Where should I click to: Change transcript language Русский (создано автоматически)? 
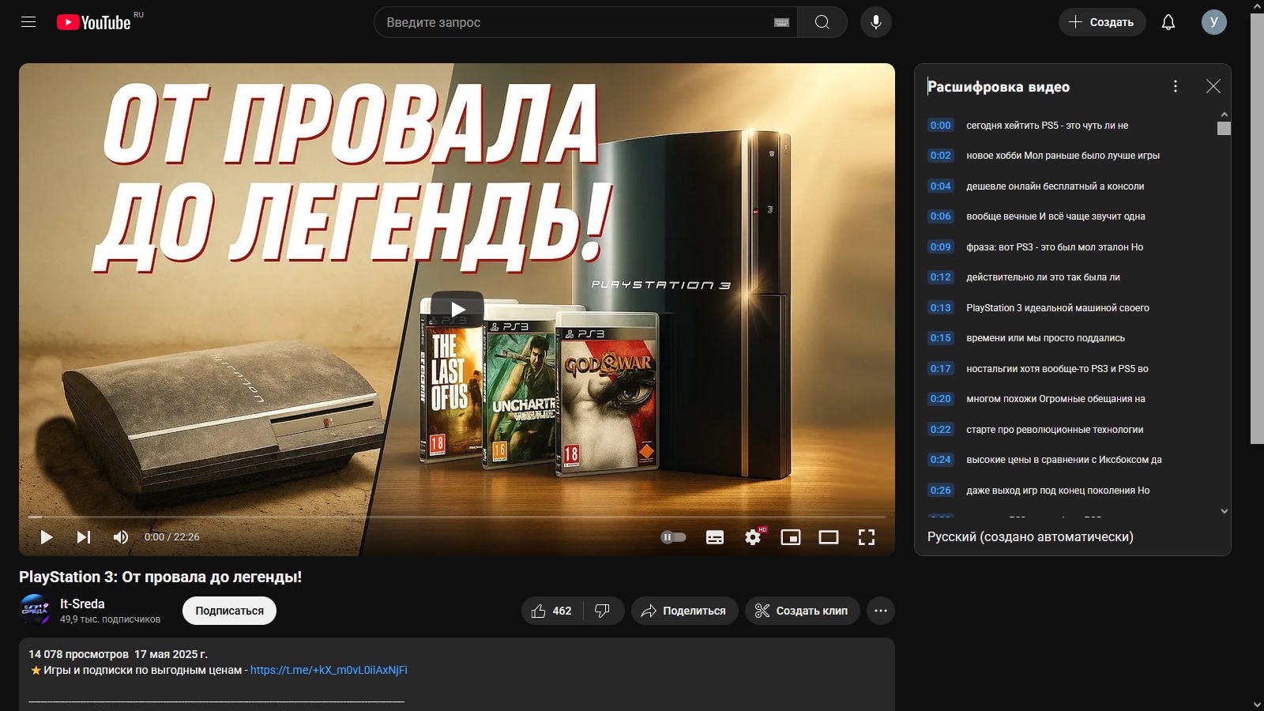(x=1030, y=537)
